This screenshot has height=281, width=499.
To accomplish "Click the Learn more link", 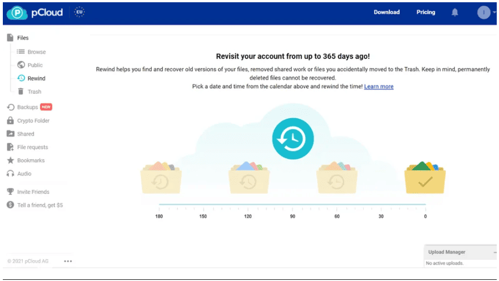I will (x=378, y=87).
